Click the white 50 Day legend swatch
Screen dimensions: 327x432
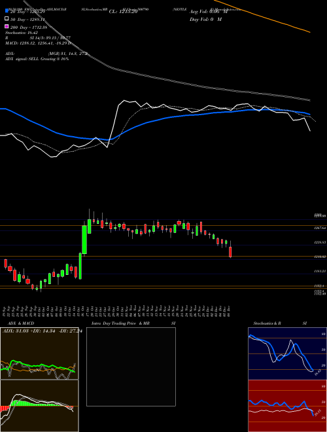point(7,19)
